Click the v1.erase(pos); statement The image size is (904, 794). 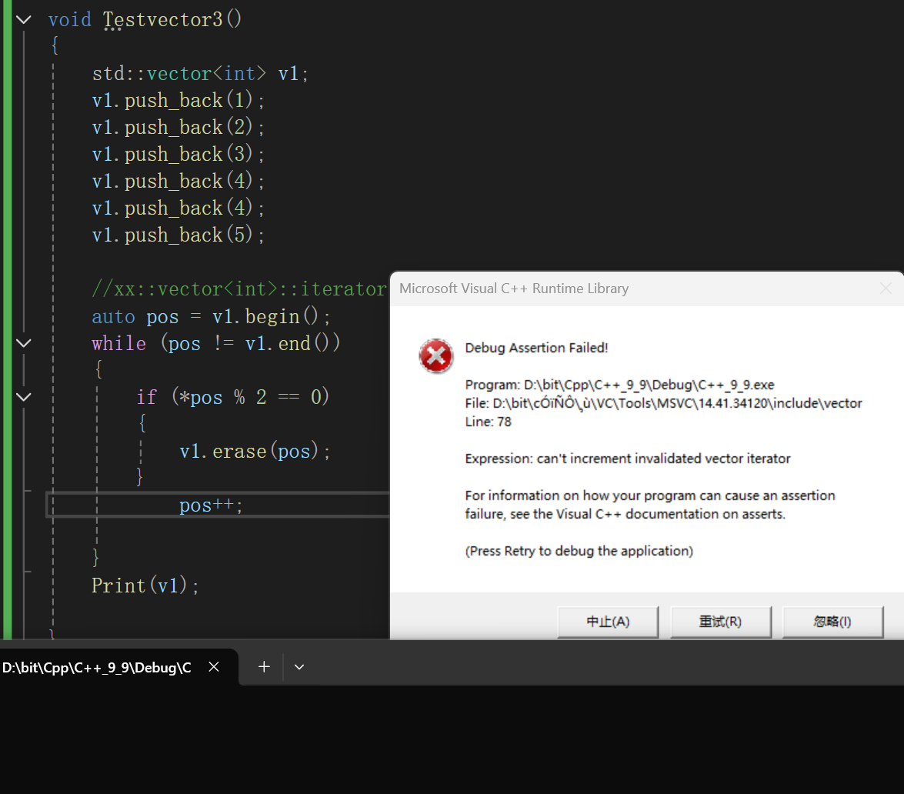(x=254, y=451)
